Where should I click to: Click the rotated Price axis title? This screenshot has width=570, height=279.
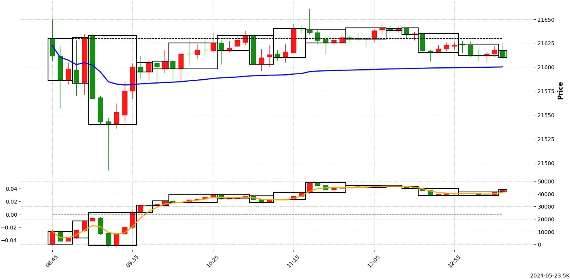point(560,91)
